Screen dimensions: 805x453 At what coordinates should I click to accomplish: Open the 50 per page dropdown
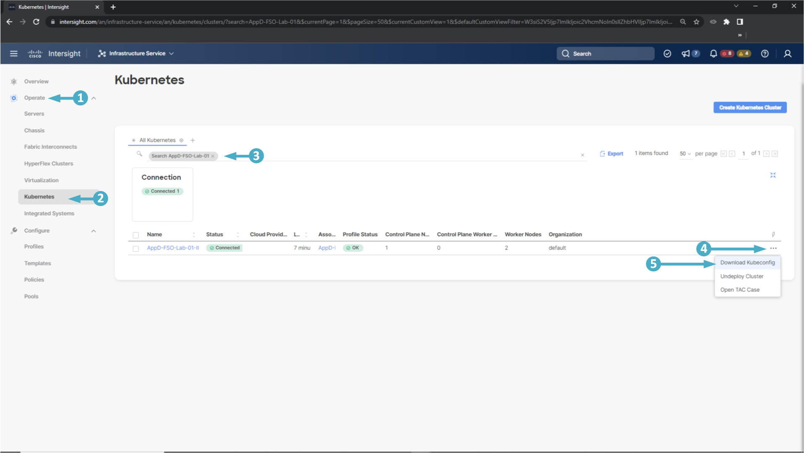685,154
